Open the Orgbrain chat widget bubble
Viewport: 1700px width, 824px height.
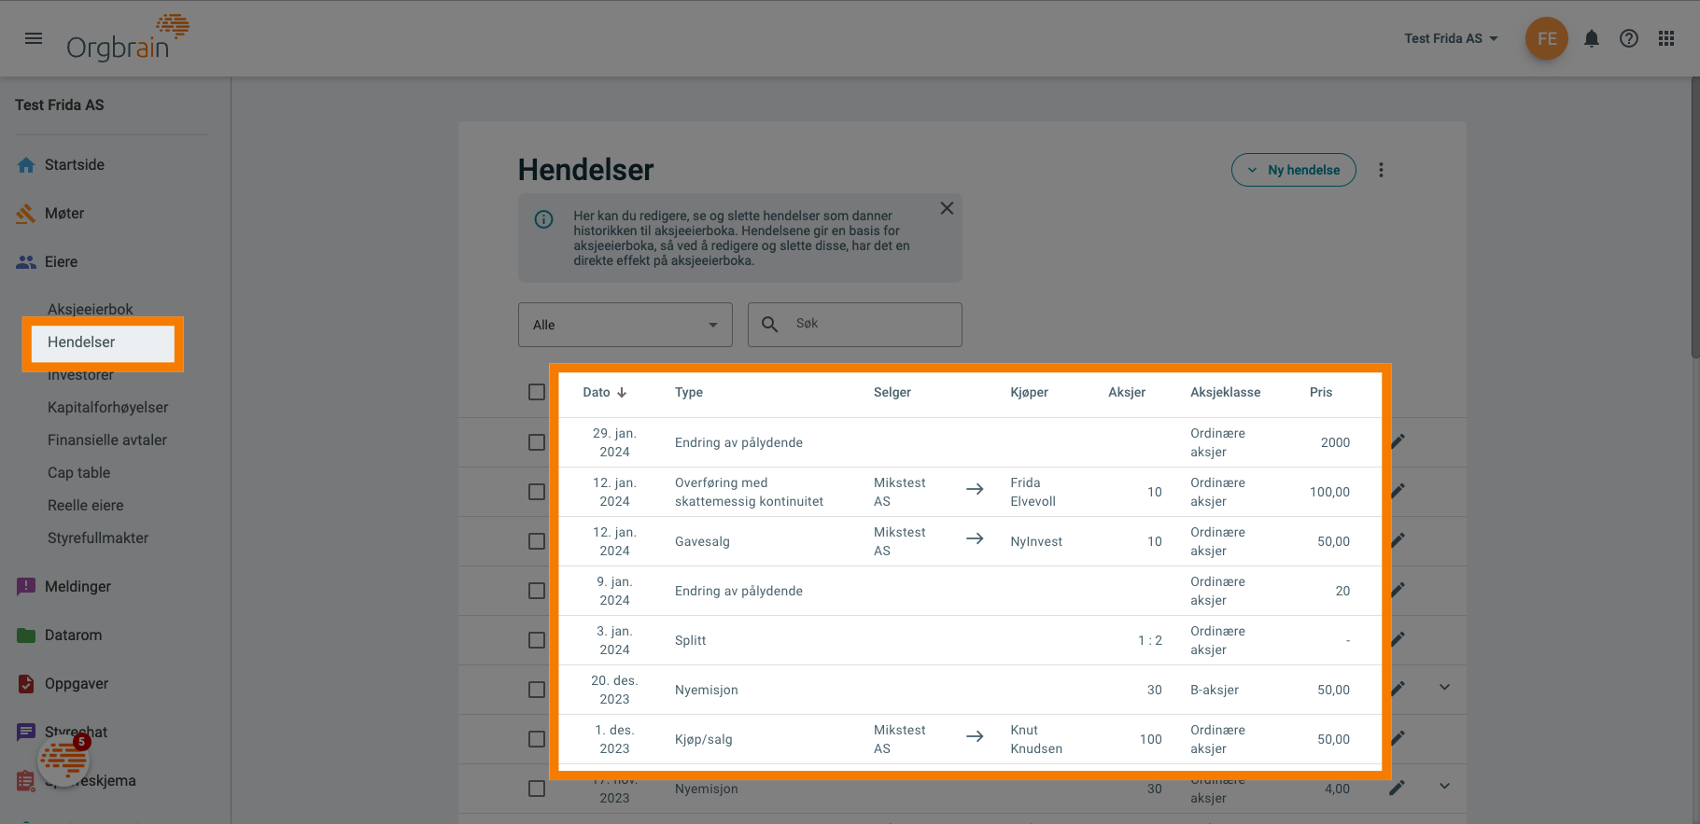(63, 760)
